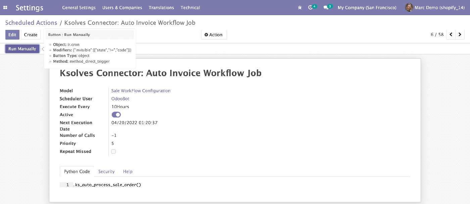
Task: Open Users & Companies menu
Action: 122,7
